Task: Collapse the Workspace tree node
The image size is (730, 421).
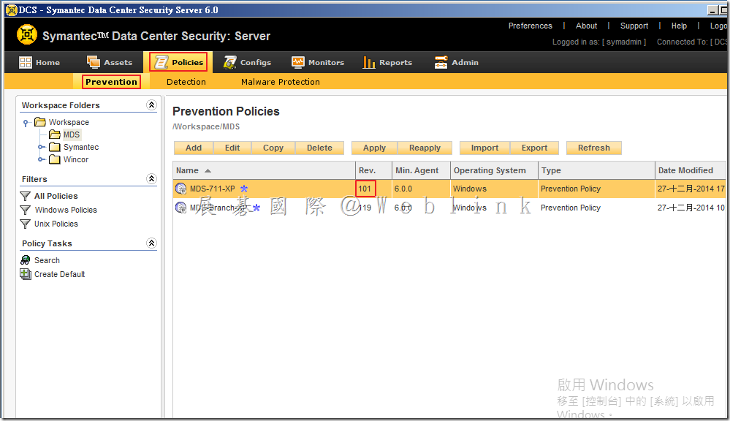Action: 26,123
